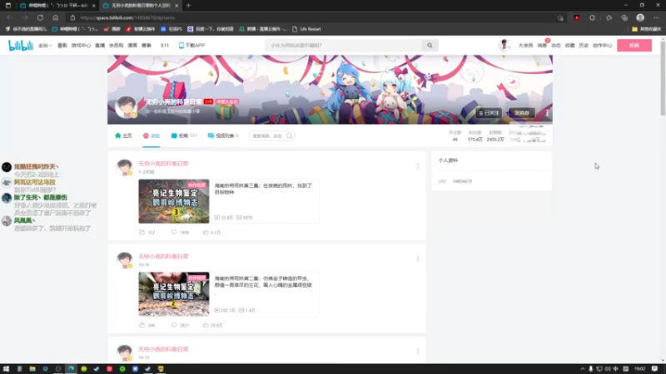The image size is (666, 374).
Task: Open first post video thumbnail
Action: tap(174, 201)
